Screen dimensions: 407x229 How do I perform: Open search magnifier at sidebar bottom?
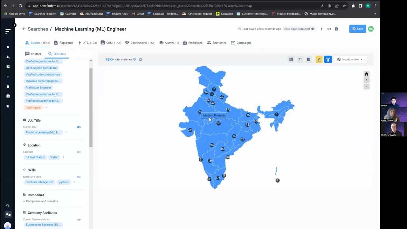pyautogui.click(x=8, y=205)
